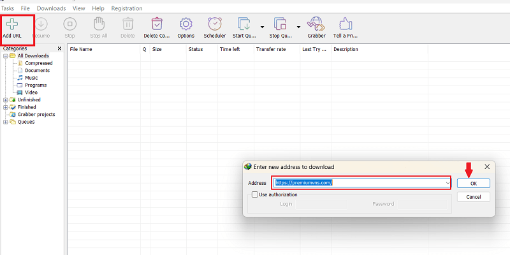Screen dimensions: 510x255
Task: Click the Tell a Friend thumbs-up icon
Action: click(x=346, y=24)
